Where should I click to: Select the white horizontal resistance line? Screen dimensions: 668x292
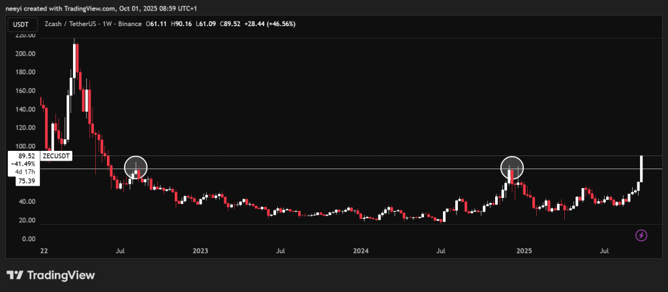click(x=326, y=169)
